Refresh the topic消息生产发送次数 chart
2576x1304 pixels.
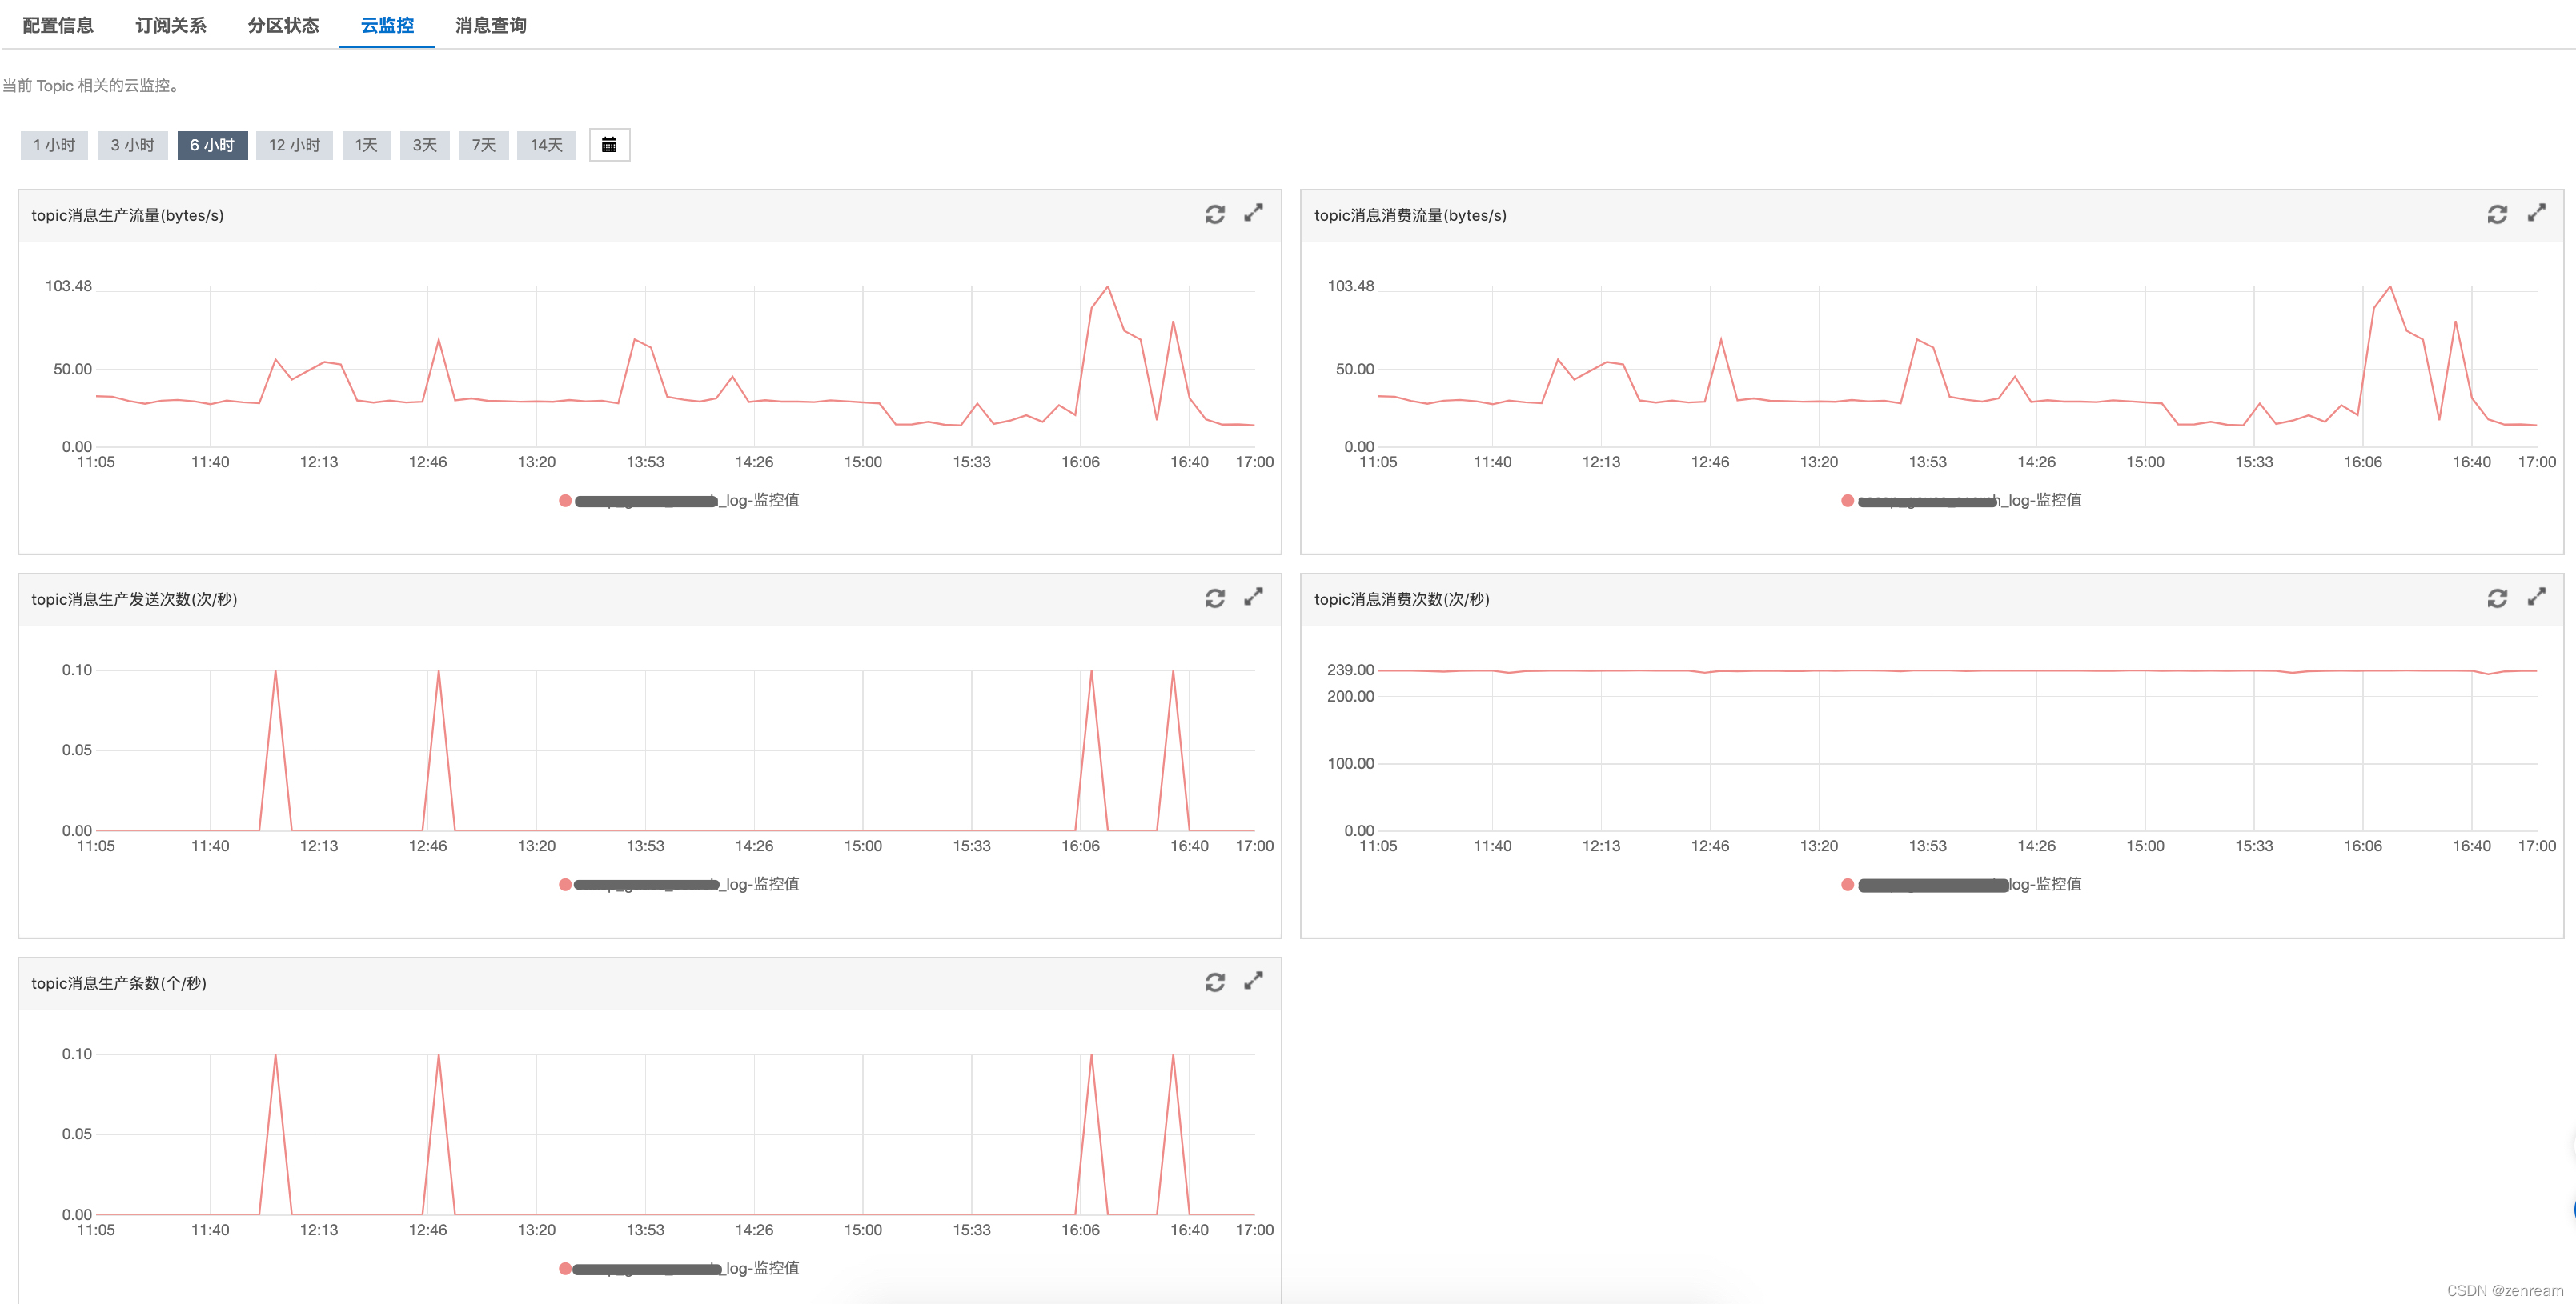[x=1214, y=598]
